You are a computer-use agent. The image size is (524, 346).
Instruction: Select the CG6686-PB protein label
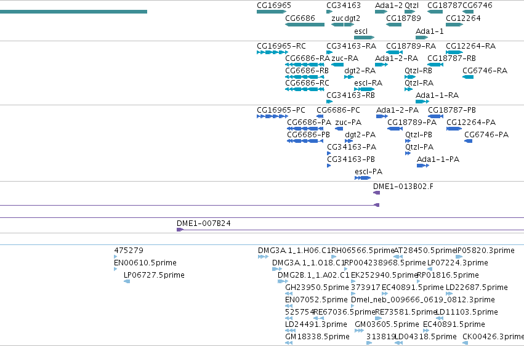click(x=308, y=135)
